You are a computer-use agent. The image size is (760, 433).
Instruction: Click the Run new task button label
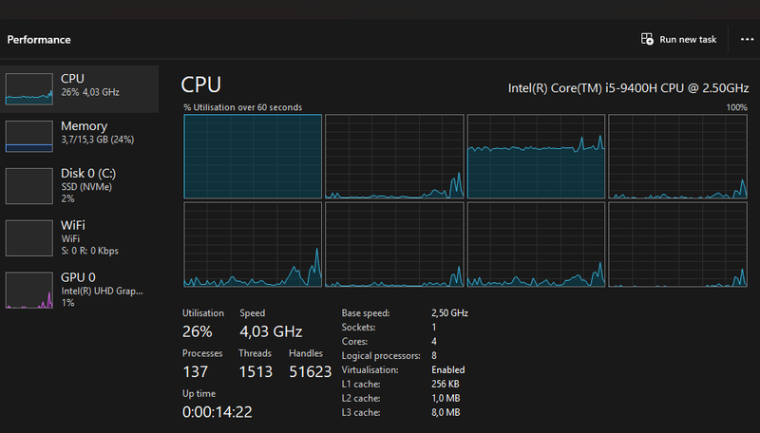(x=688, y=40)
